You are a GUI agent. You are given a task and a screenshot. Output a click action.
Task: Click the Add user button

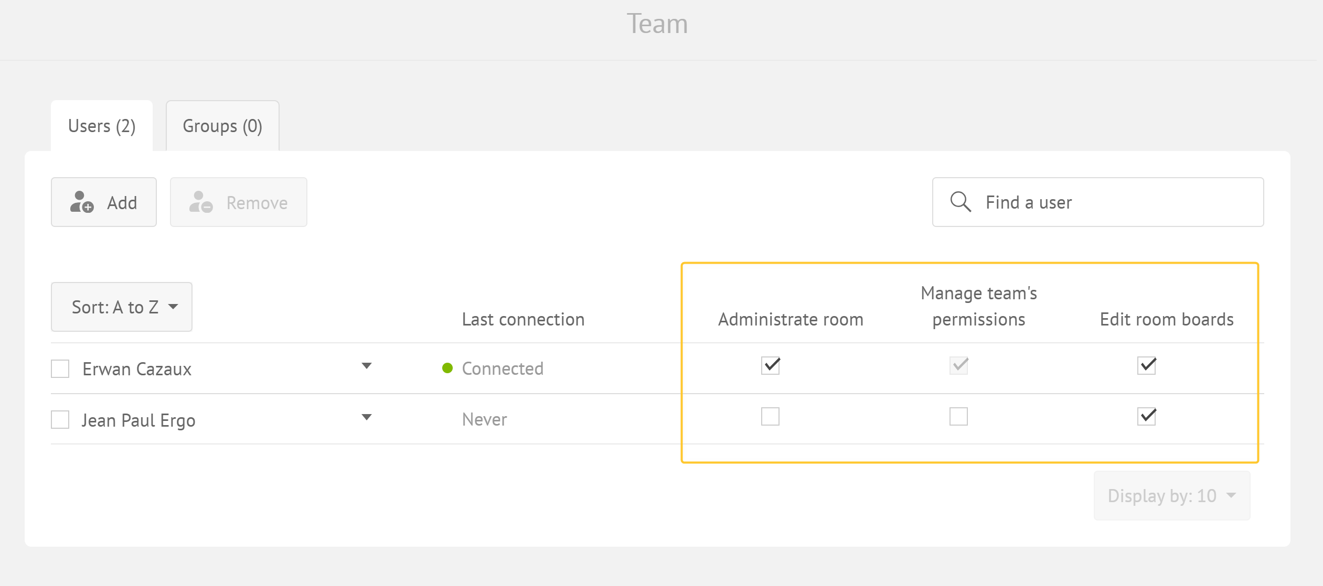point(104,202)
